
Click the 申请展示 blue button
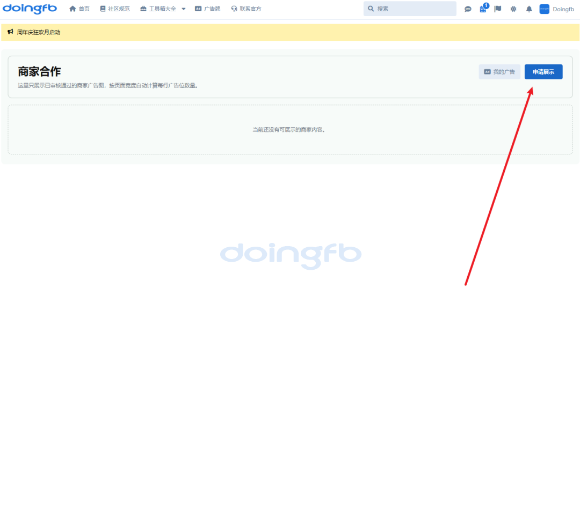[x=543, y=72]
